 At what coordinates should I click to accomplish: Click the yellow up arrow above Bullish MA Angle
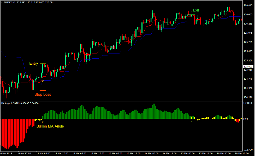[42, 122]
